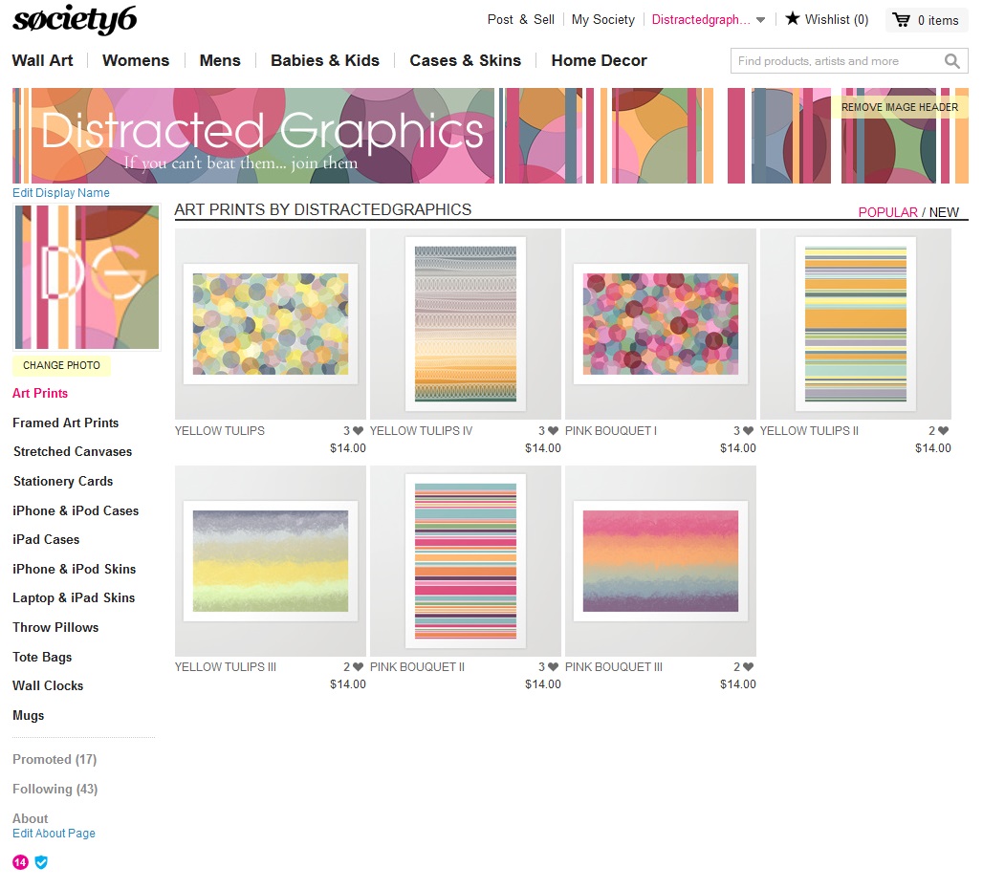
Task: Open the Pink Bouquet II print thumbnail
Action: (x=465, y=561)
